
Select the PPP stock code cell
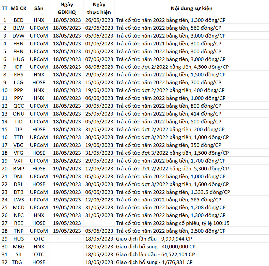[x=18, y=90]
